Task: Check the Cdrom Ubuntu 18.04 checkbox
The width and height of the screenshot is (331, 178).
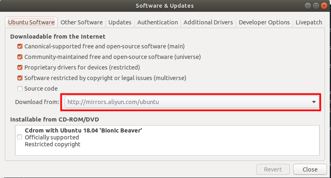Action: [19, 137]
